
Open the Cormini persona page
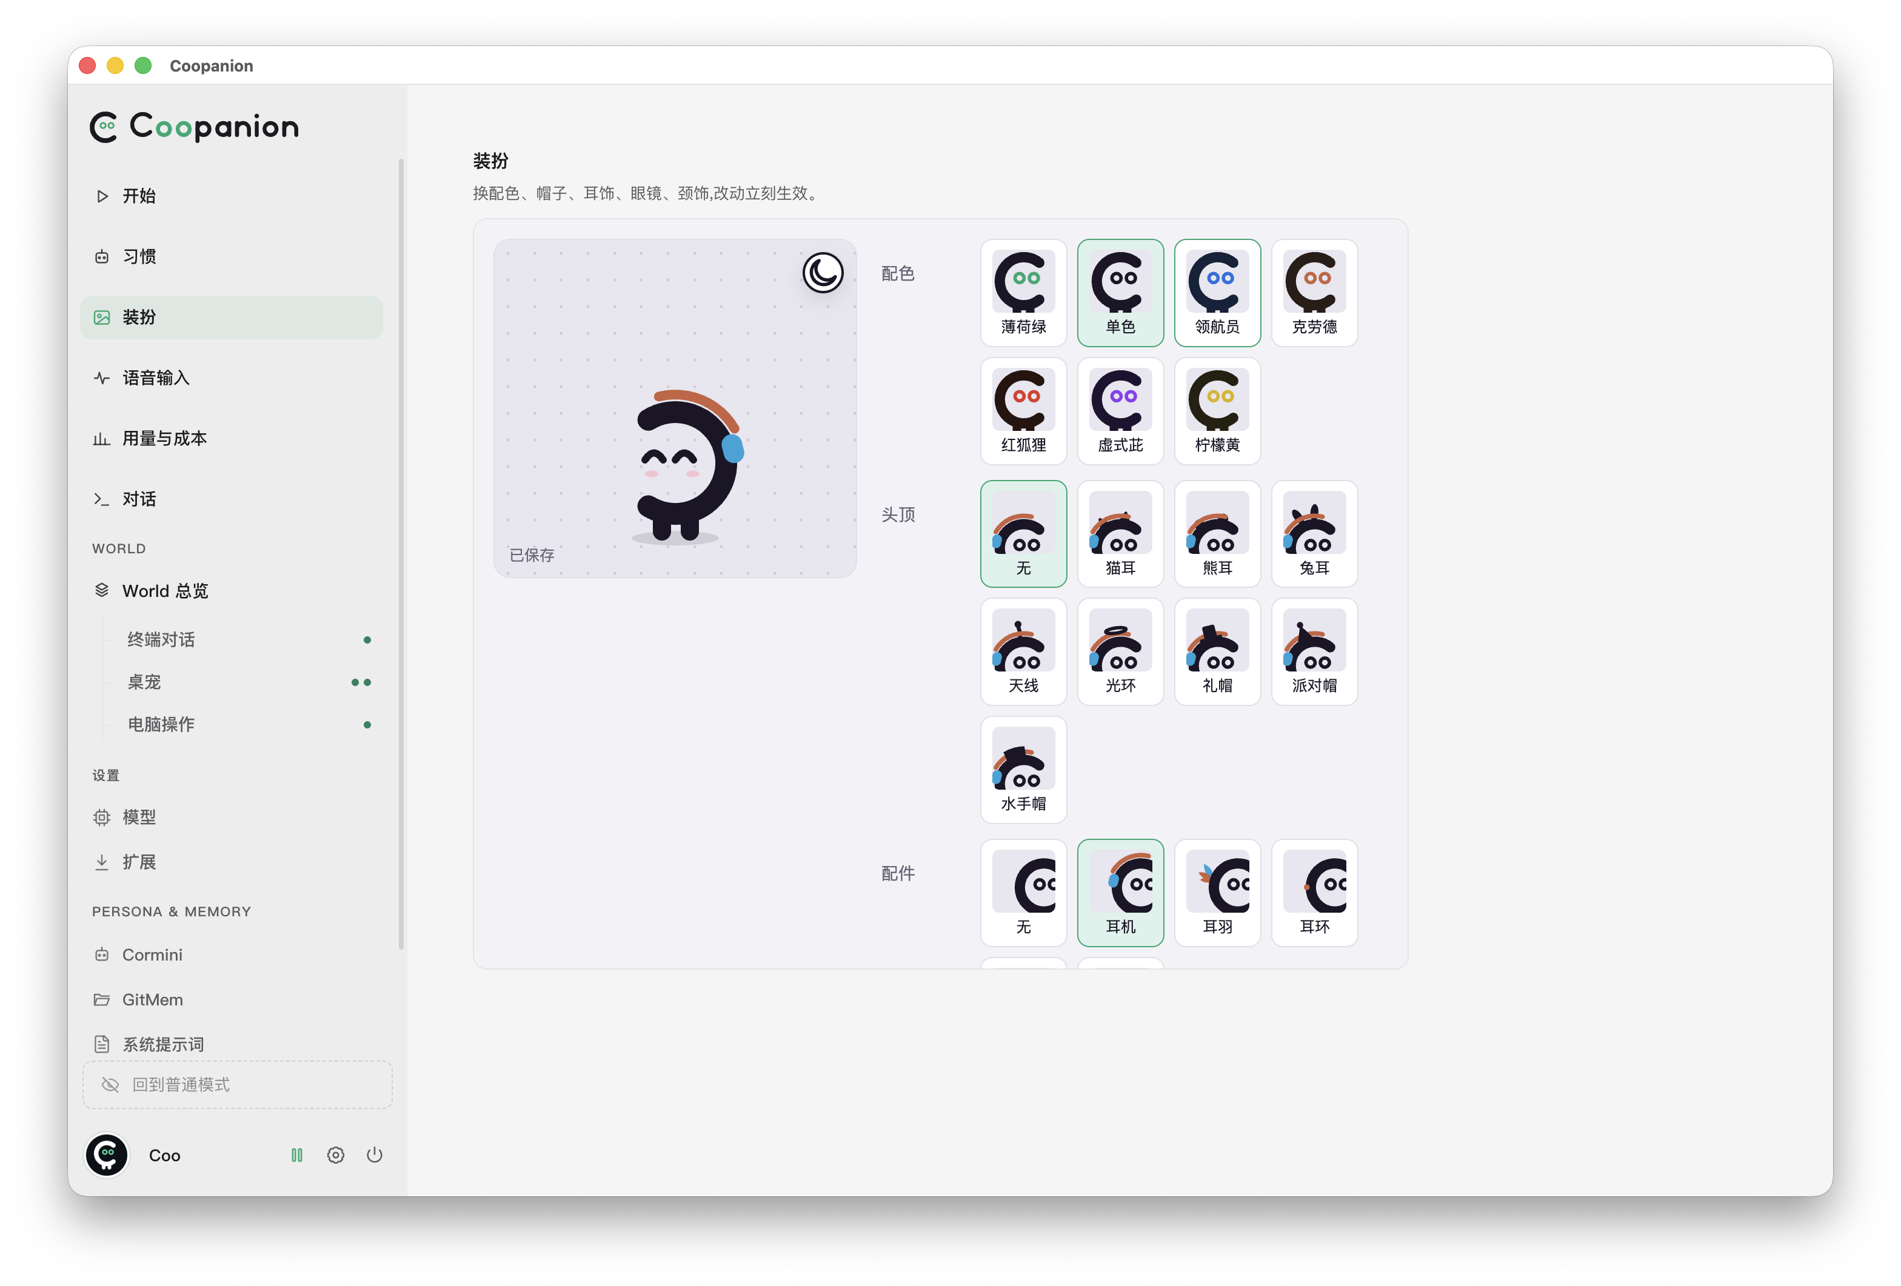(232, 954)
